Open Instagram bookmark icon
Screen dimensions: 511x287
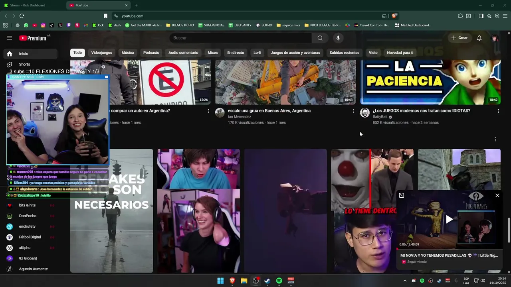click(43, 25)
